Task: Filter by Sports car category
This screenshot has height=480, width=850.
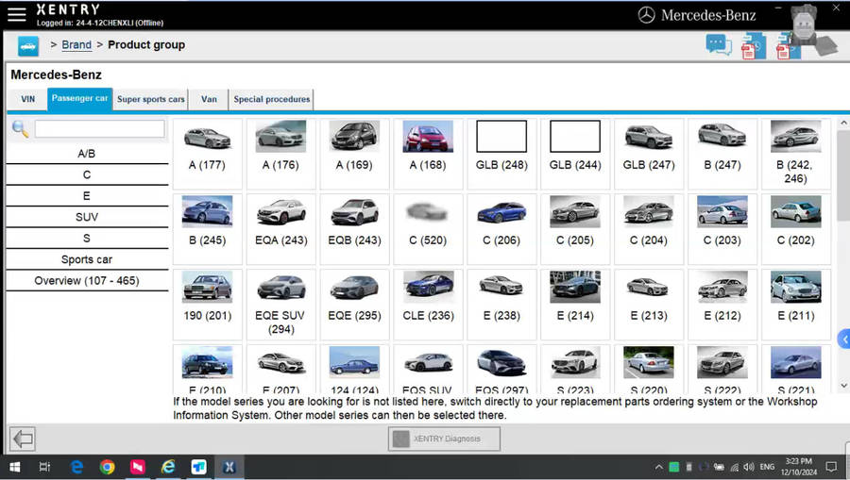Action: click(x=87, y=259)
